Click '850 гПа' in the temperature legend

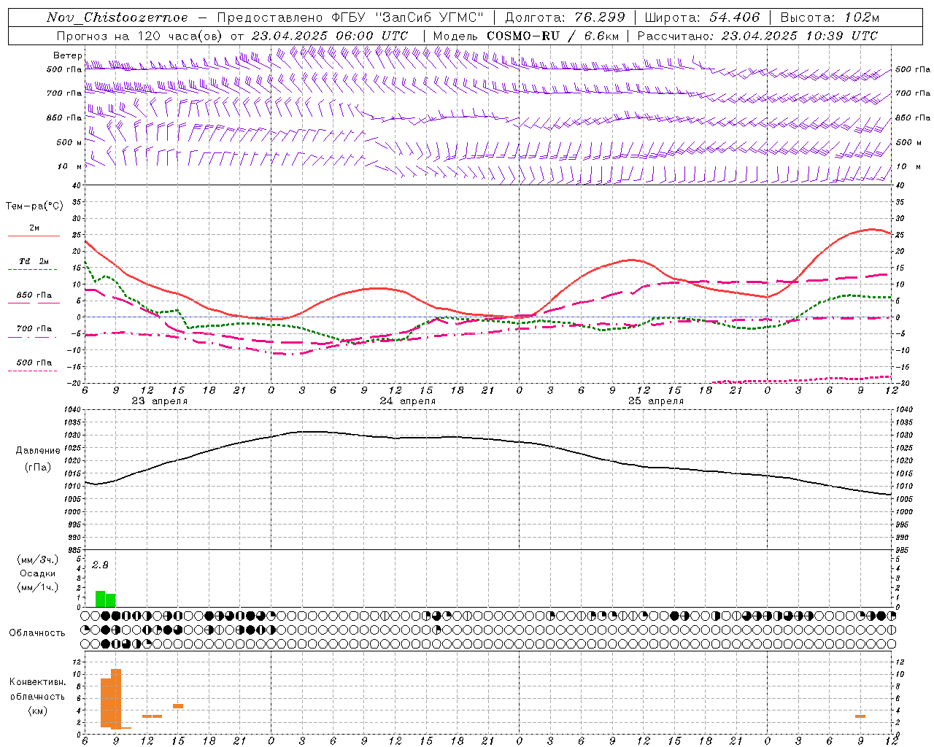pos(34,295)
